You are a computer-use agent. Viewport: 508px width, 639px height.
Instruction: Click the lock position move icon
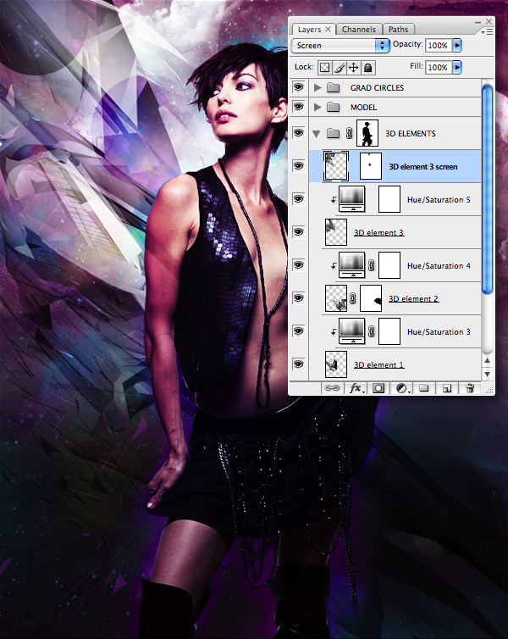(354, 68)
